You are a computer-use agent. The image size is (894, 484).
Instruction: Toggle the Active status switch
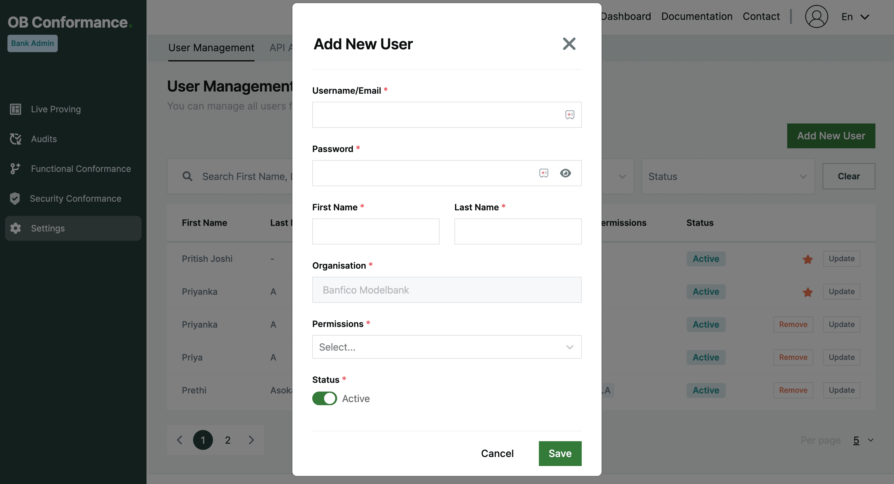point(324,398)
